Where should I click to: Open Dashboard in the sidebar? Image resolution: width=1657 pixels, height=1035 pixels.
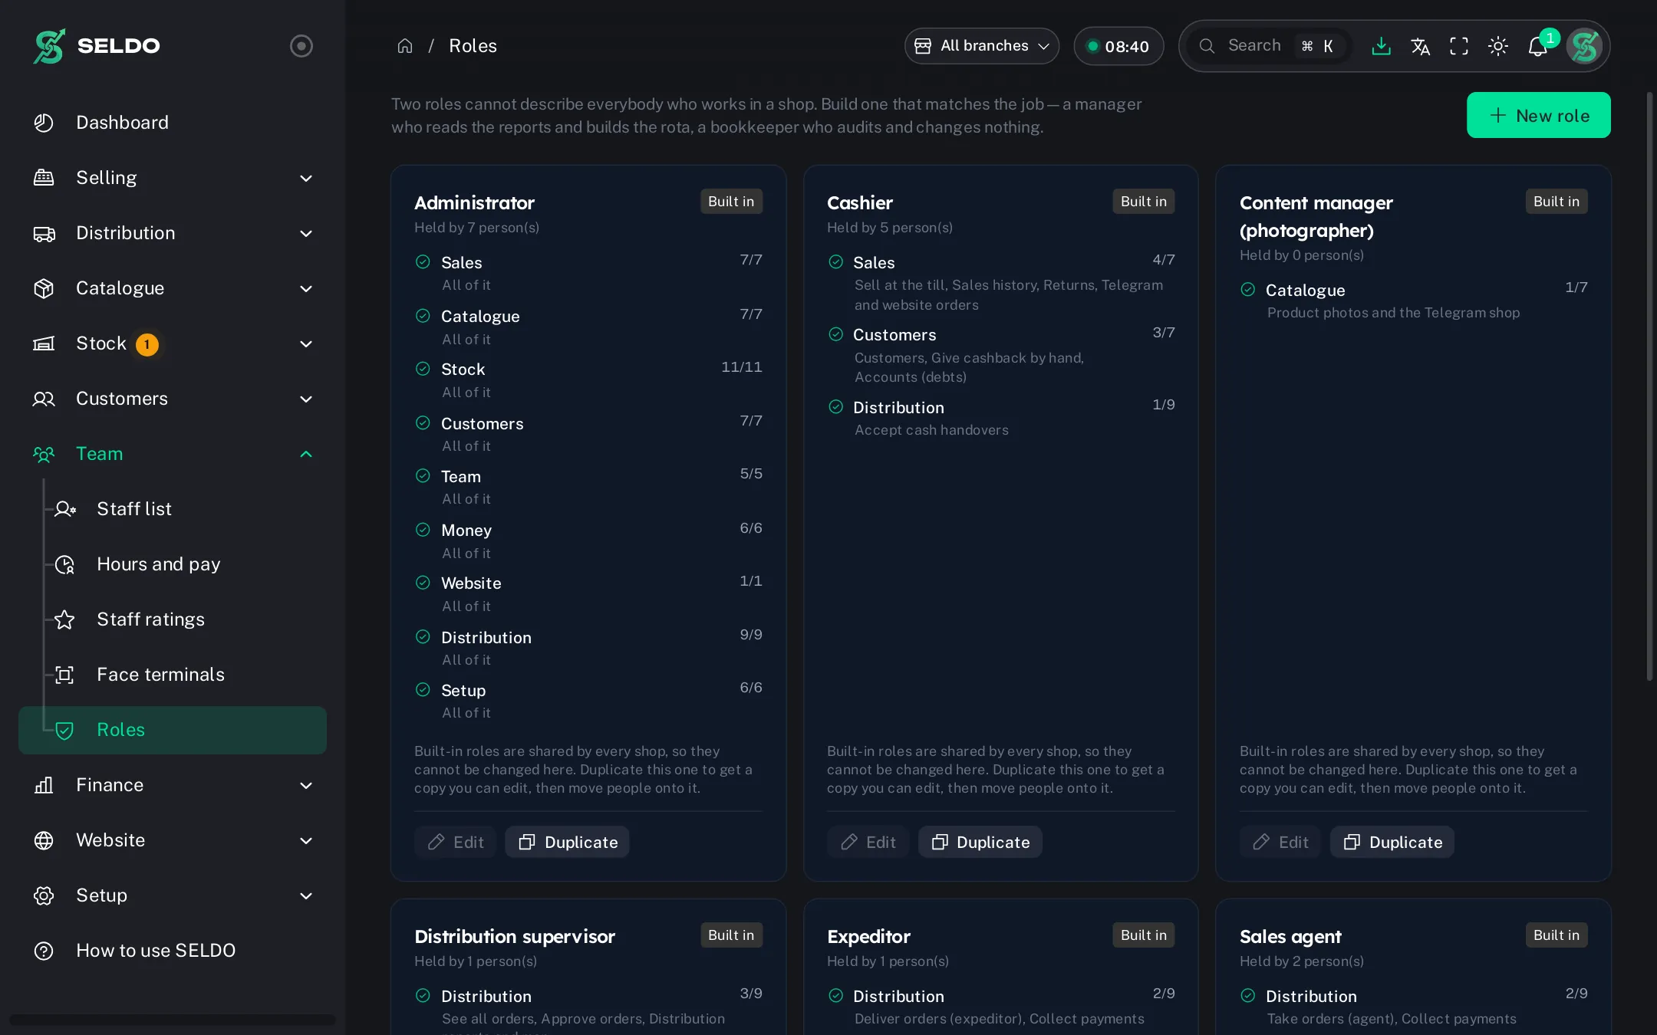tap(173, 123)
